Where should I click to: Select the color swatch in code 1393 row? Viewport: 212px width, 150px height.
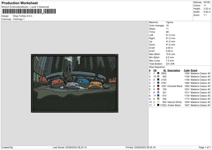[158, 73]
